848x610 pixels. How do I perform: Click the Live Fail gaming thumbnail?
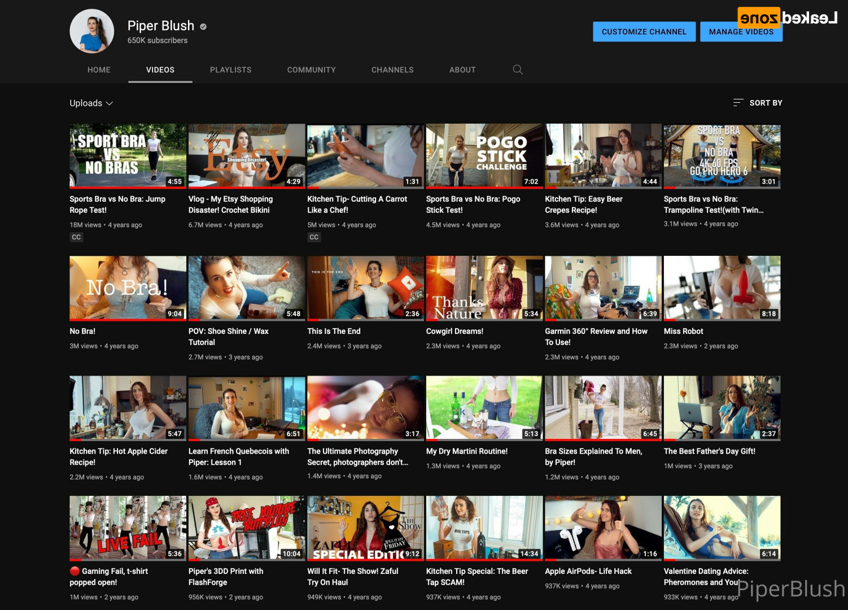pyautogui.click(x=128, y=528)
